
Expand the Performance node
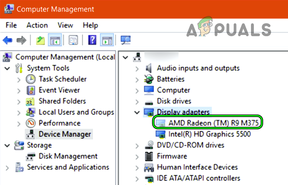point(19,124)
